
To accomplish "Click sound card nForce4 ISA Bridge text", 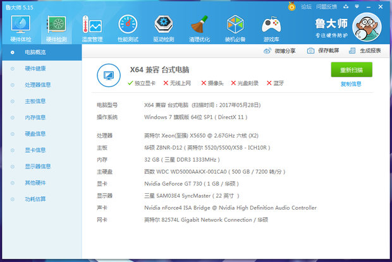I will coord(230,208).
